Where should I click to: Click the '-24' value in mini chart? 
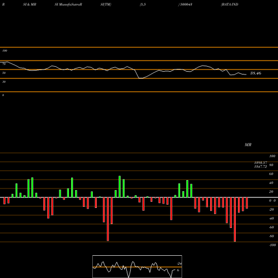pyautogui.click(x=179, y=264)
